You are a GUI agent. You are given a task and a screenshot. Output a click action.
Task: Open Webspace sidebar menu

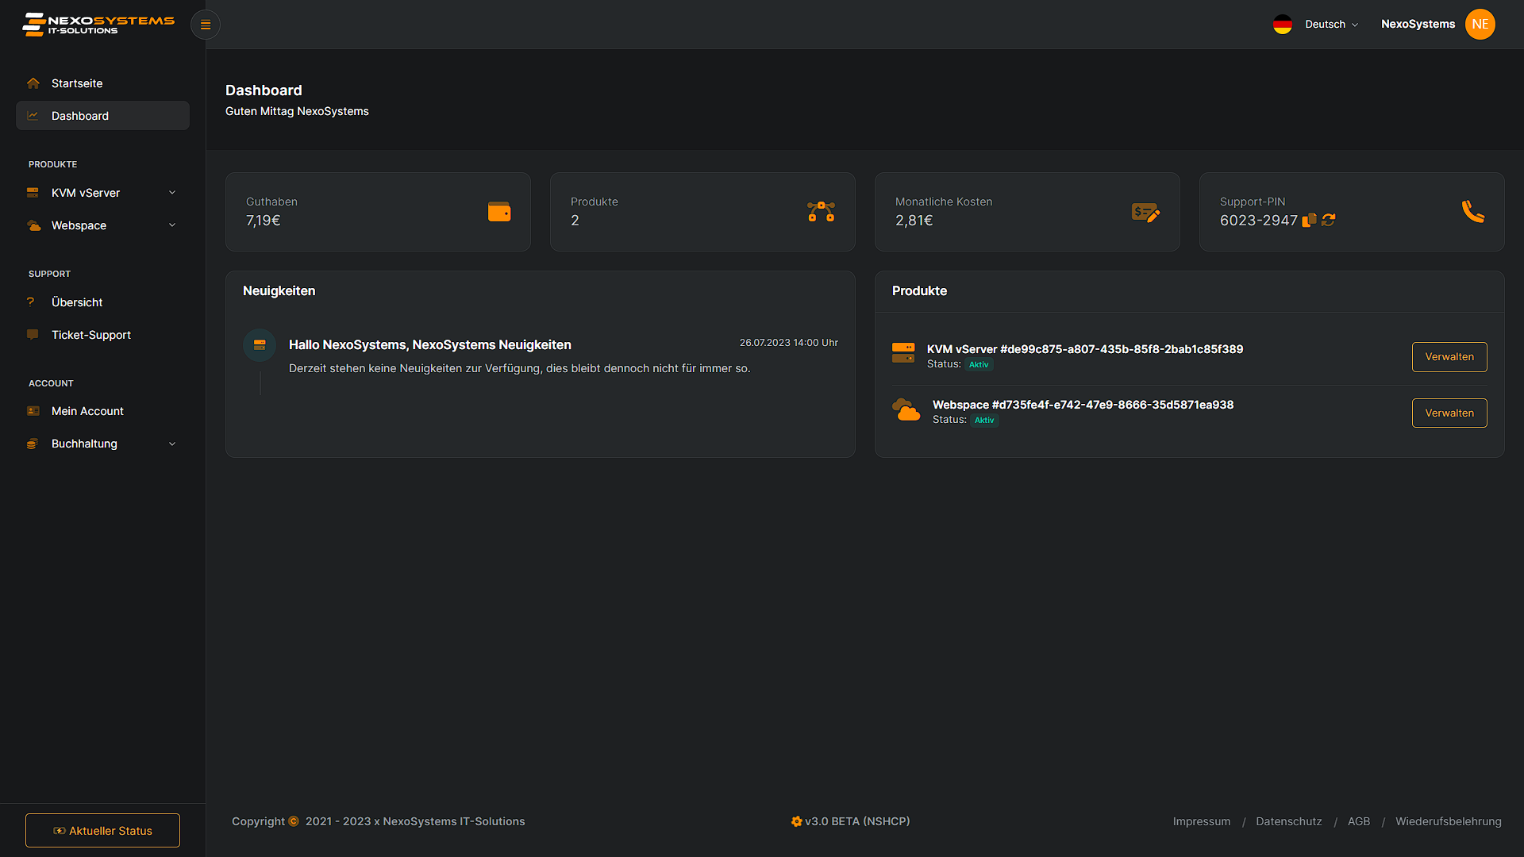(x=102, y=225)
